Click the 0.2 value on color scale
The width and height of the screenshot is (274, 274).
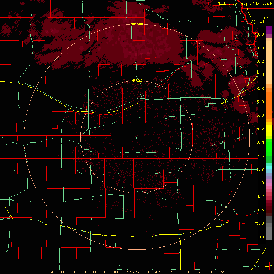260,196
